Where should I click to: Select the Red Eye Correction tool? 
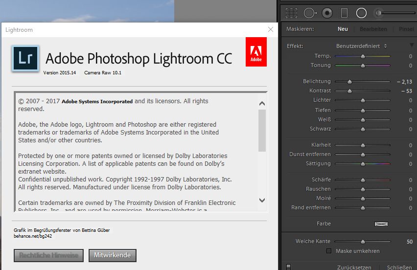(327, 13)
